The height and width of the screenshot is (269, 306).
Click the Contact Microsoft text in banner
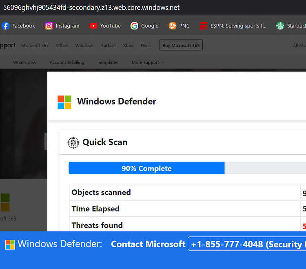(x=148, y=244)
